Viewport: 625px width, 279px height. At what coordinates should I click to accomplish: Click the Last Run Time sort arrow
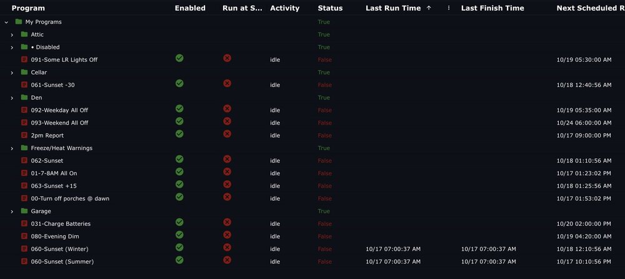click(x=429, y=8)
